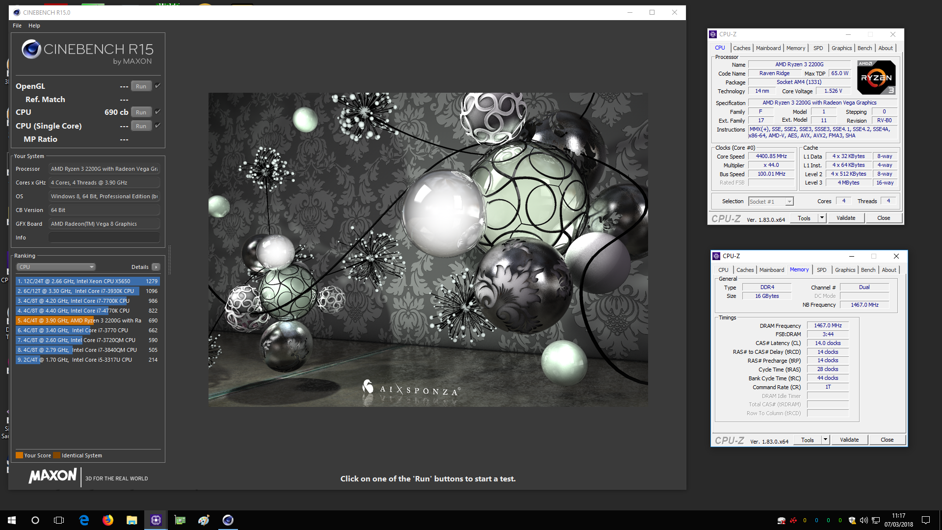This screenshot has height=530, width=942.
Task: Switch to Mainboard tab in upper CPU-Z
Action: (x=768, y=48)
